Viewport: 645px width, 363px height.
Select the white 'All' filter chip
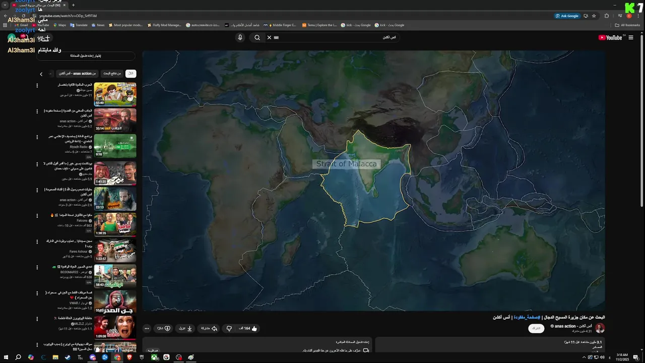(x=131, y=74)
